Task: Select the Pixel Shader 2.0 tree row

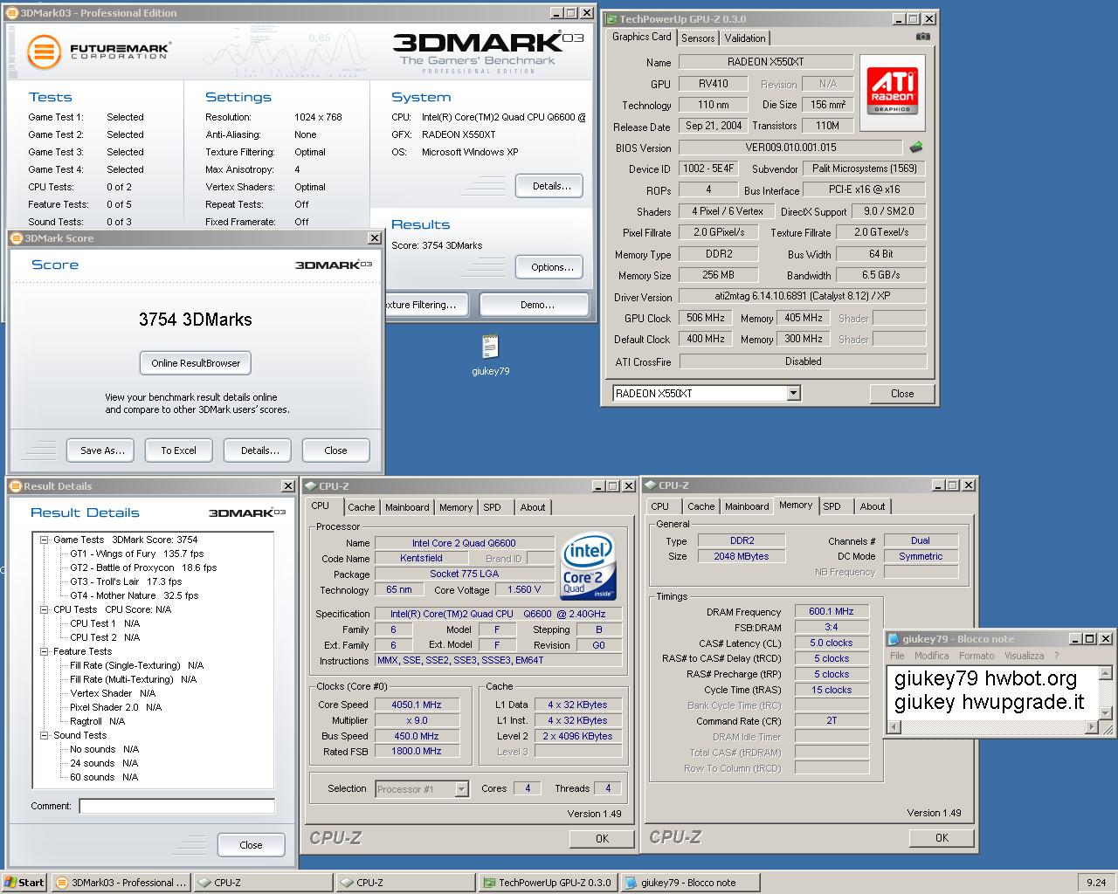Action: (x=115, y=707)
